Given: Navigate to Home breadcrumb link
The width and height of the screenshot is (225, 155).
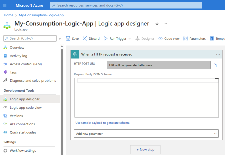Looking at the screenshot, I should (8, 15).
